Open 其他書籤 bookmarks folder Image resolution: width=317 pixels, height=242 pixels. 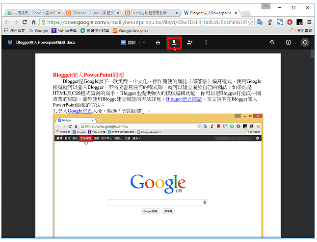[x=301, y=31]
